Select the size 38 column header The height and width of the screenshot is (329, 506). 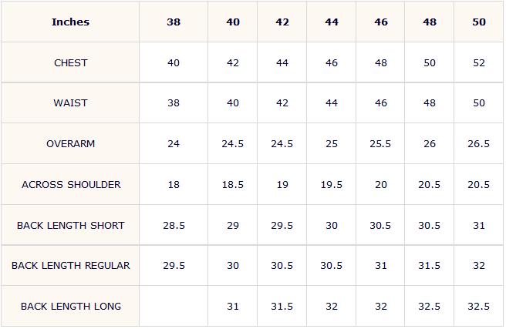pyautogui.click(x=174, y=22)
